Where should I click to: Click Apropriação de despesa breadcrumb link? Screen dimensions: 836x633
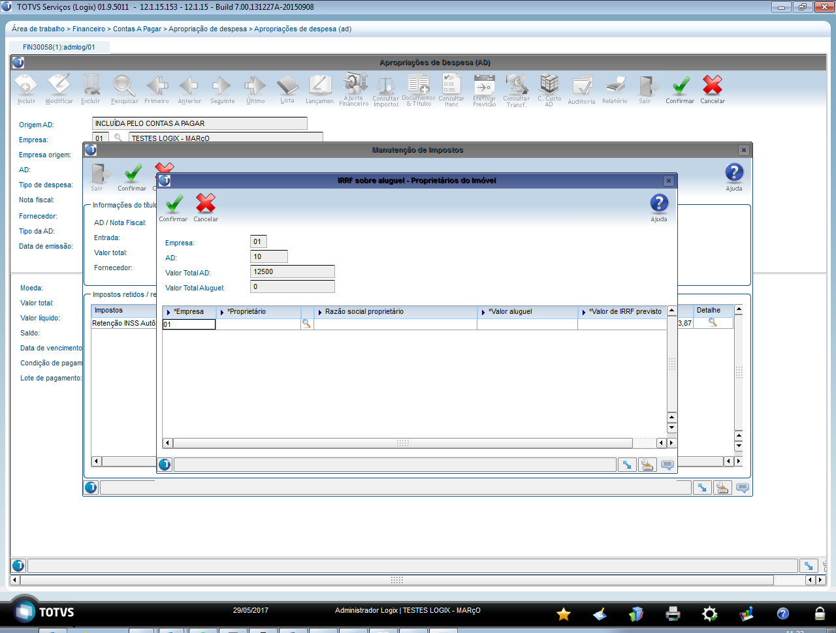[208, 29]
